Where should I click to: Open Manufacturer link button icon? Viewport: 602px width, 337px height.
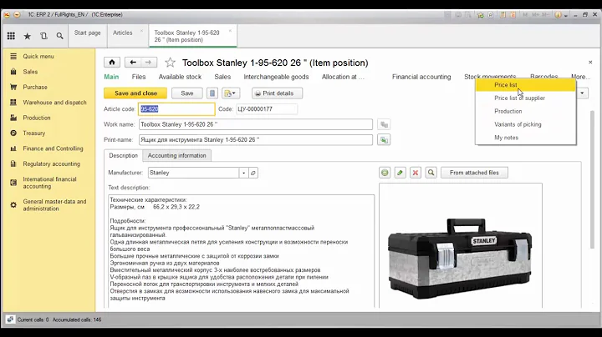pos(253,173)
